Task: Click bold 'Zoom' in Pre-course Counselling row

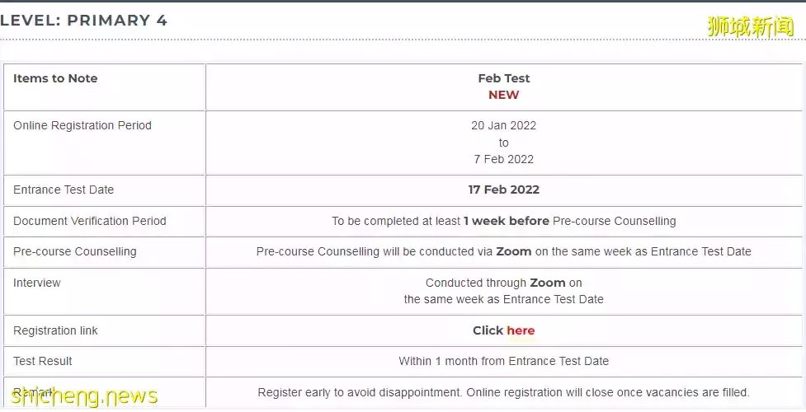Action: [x=513, y=251]
